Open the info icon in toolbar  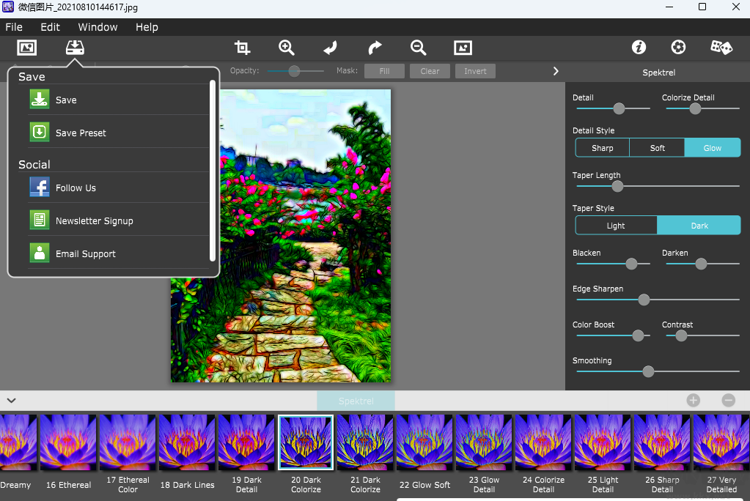pos(639,48)
